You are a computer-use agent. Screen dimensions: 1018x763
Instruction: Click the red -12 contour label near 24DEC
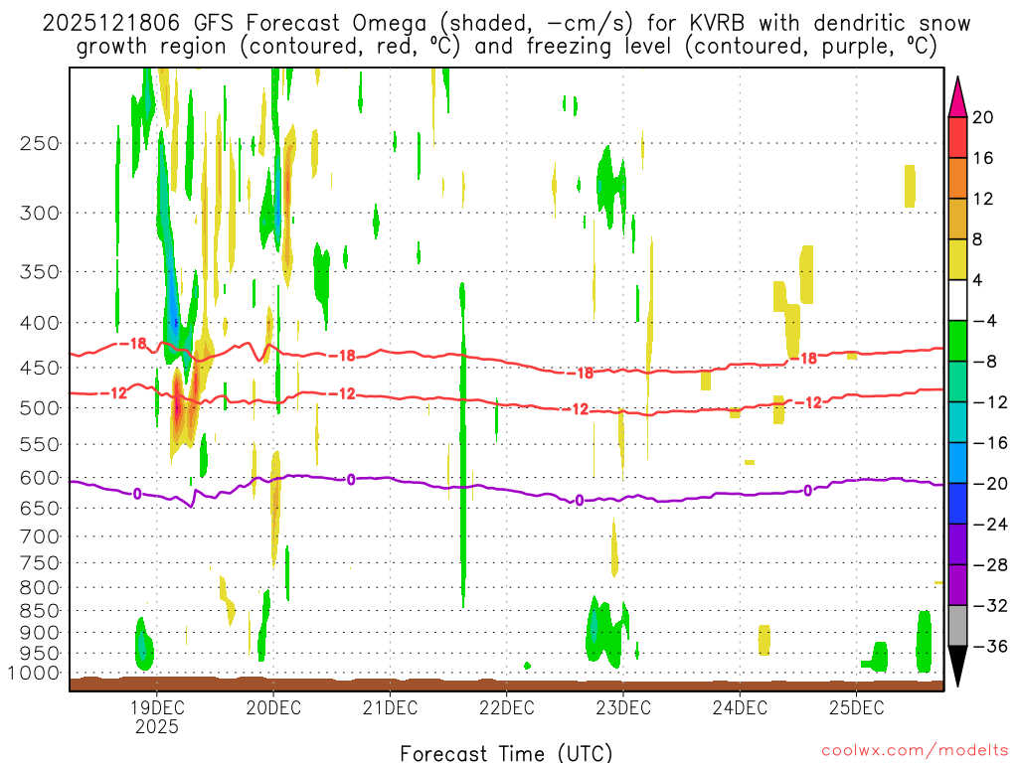tap(808, 403)
